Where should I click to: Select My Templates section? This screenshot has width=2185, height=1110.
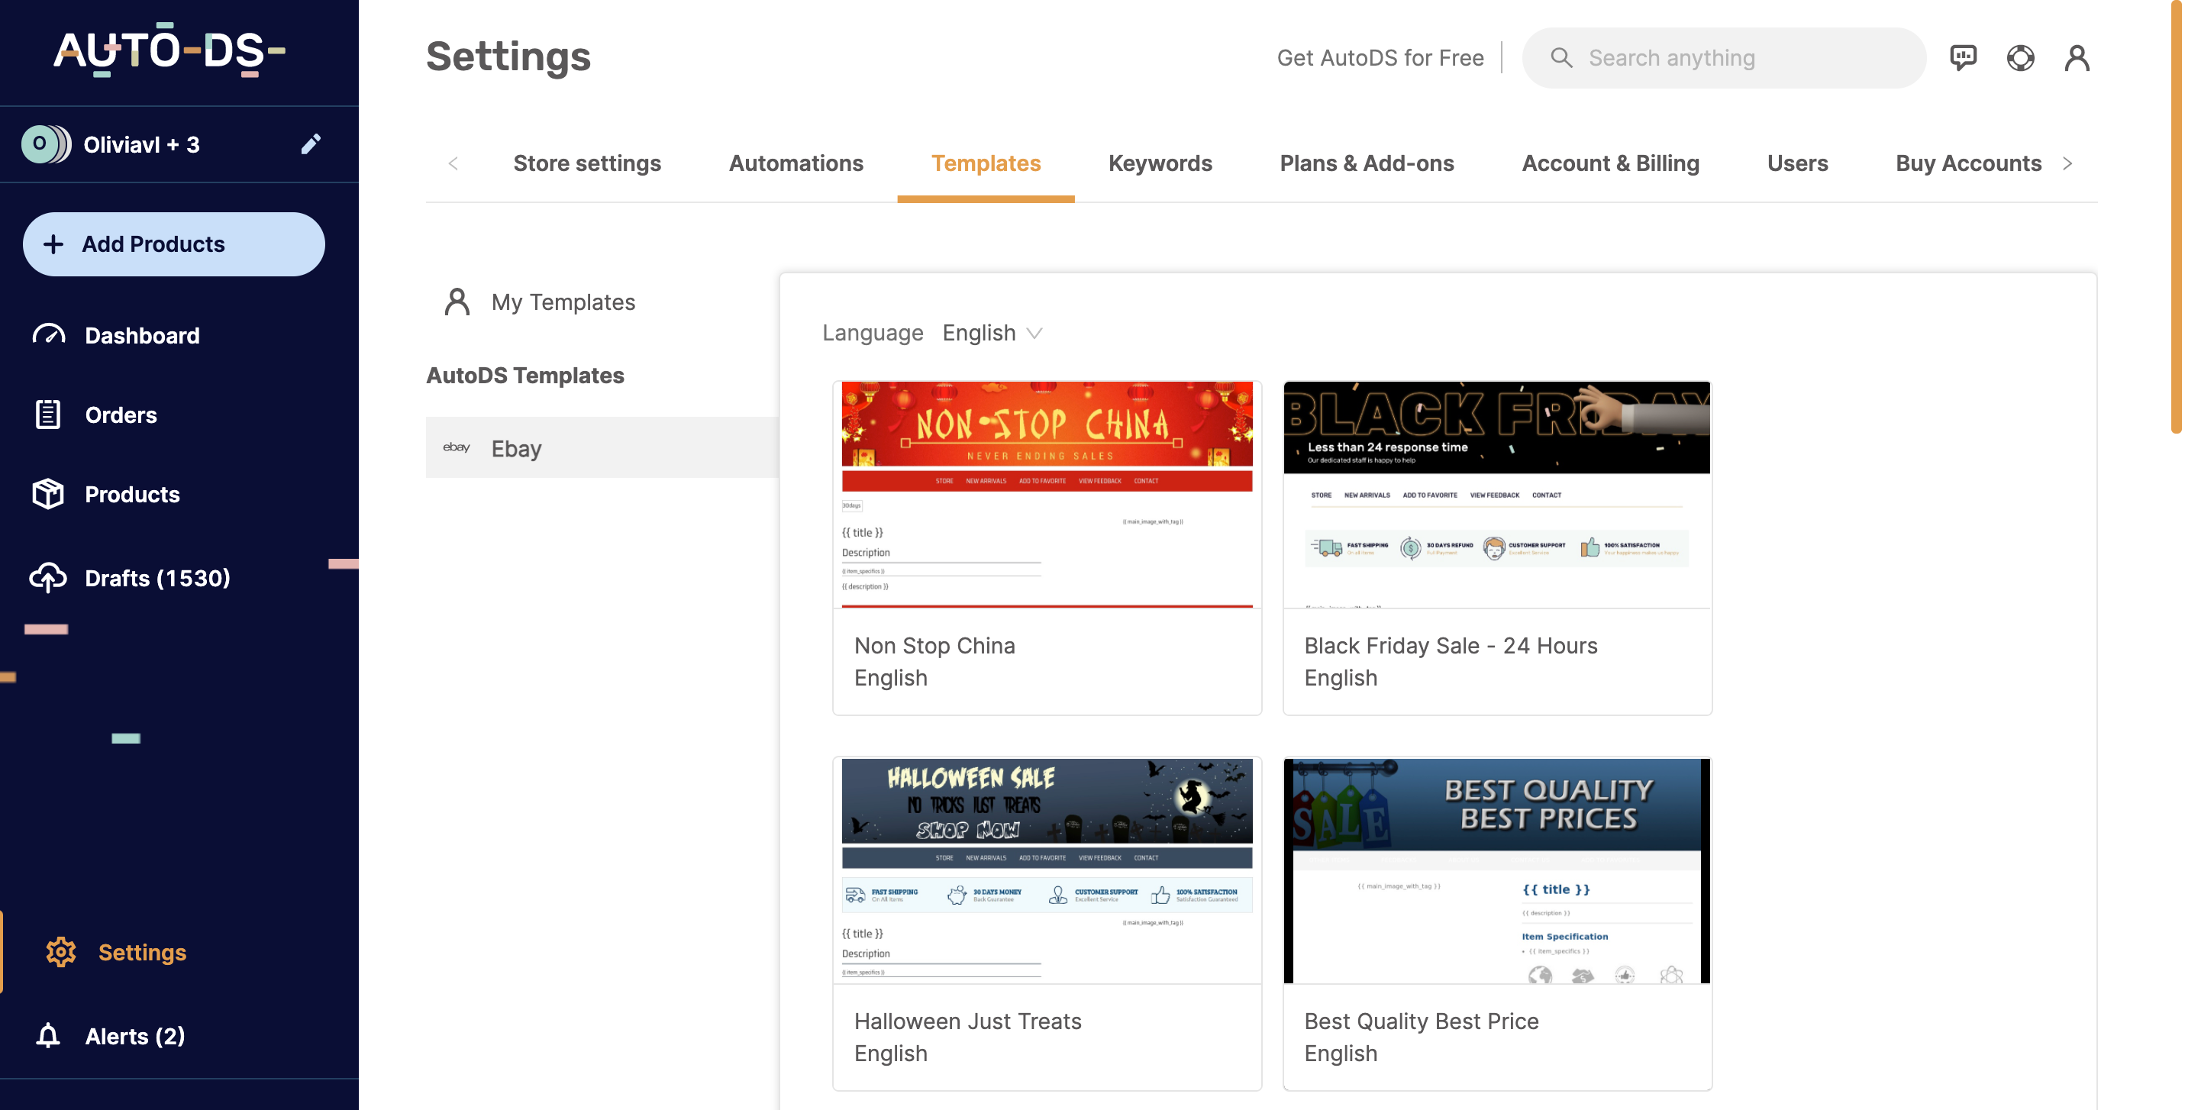click(563, 302)
